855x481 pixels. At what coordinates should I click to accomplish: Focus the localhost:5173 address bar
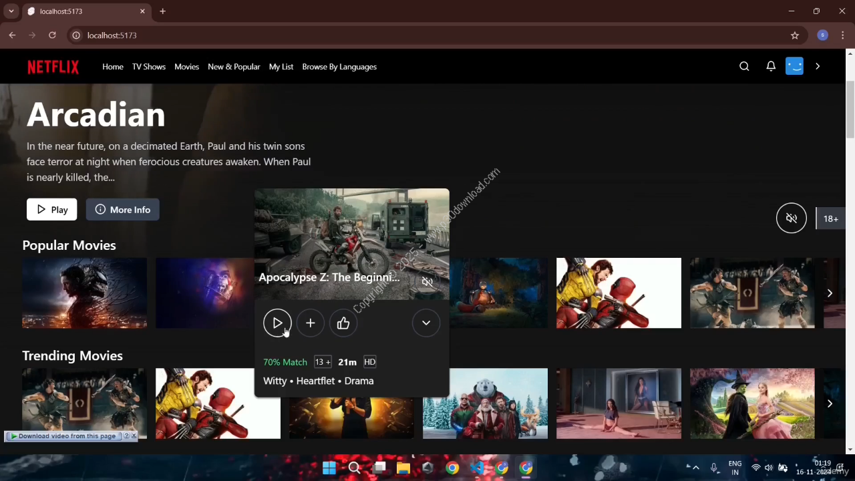coord(427,35)
